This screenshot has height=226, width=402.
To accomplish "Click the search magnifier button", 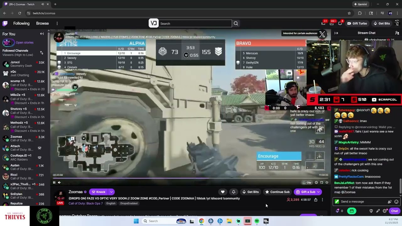I will tap(236, 24).
